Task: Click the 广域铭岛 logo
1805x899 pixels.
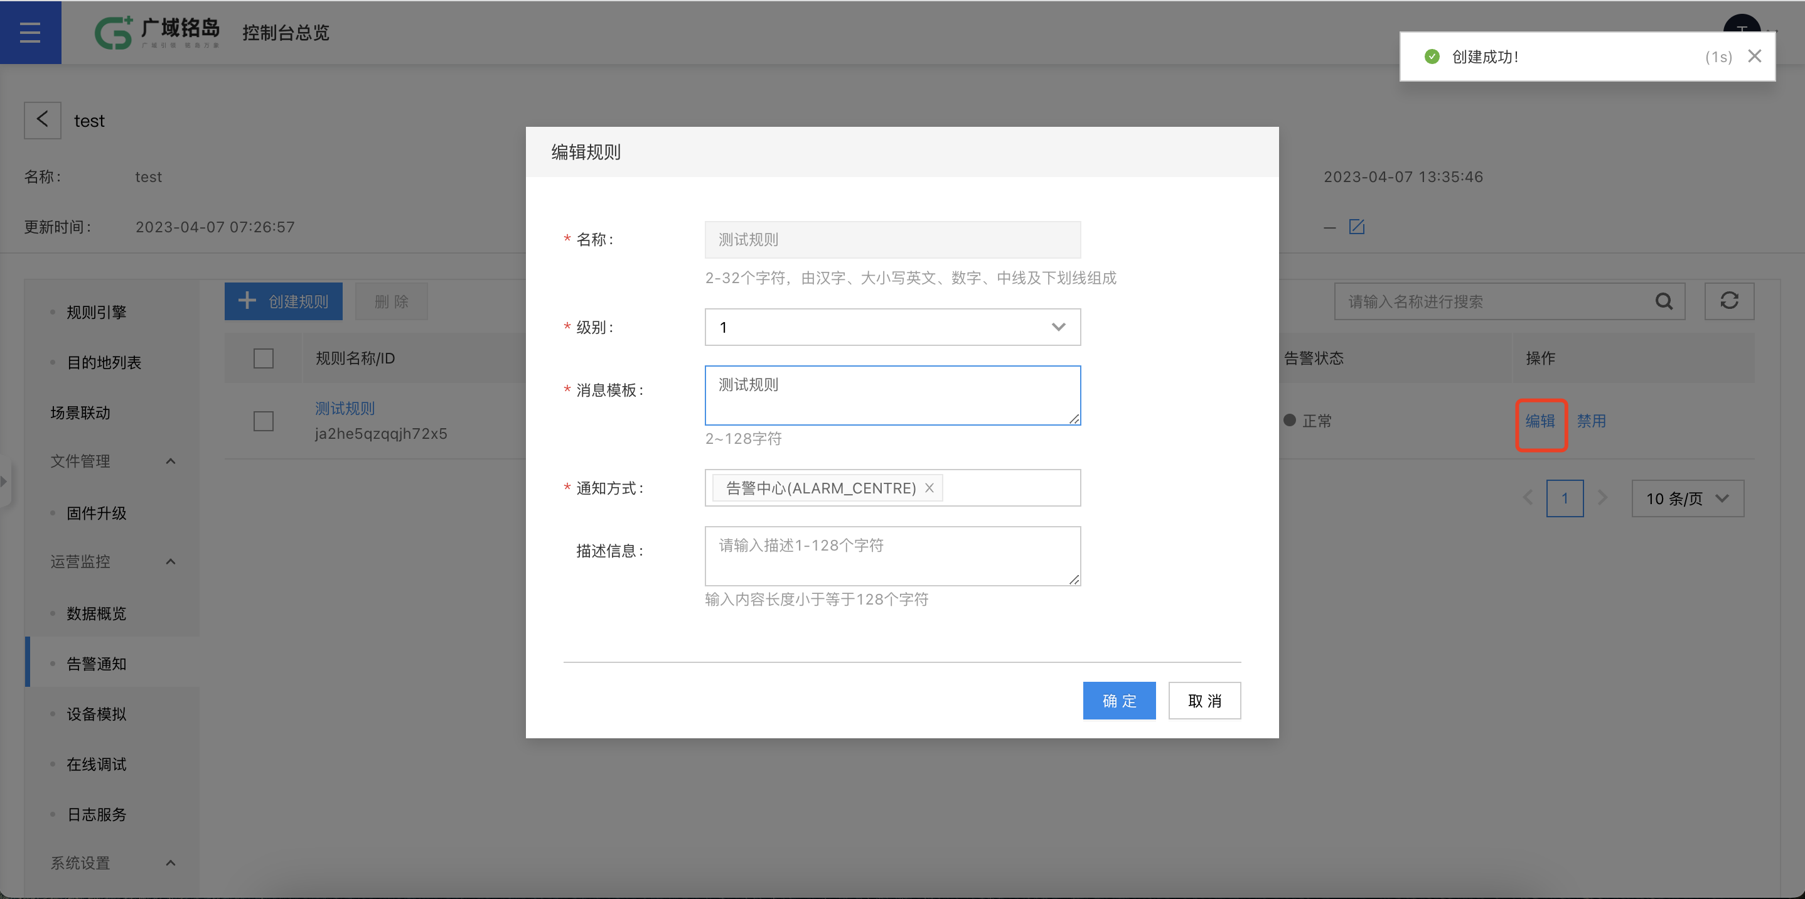Action: pyautogui.click(x=157, y=32)
